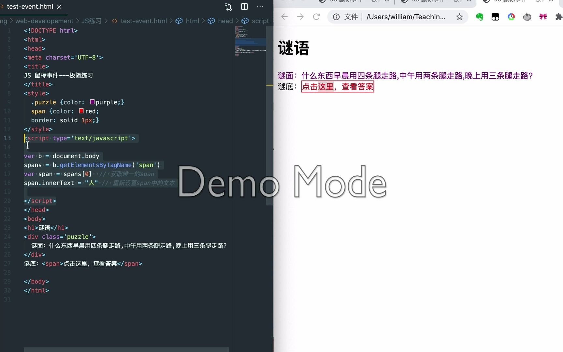563x352 pixels.
Task: Open the source control changes icon in editor toolbar
Action: 228,7
